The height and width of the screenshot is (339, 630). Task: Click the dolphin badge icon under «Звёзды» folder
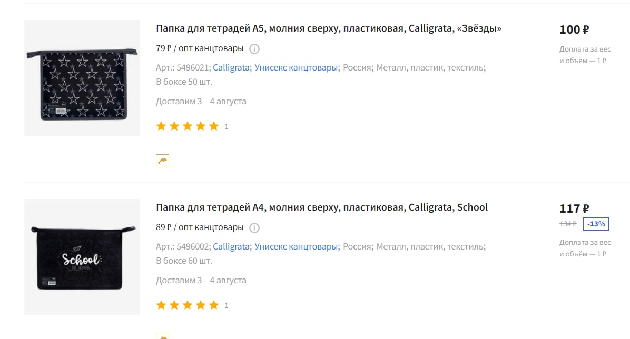(x=162, y=161)
